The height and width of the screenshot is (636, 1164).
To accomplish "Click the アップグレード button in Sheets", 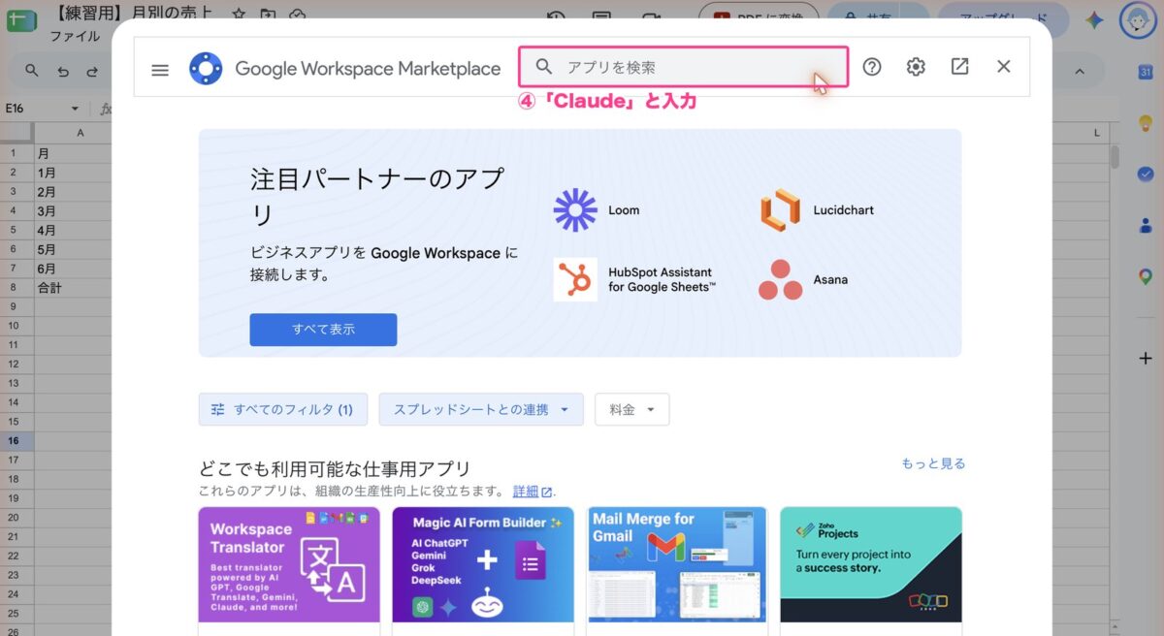I will tap(1003, 19).
